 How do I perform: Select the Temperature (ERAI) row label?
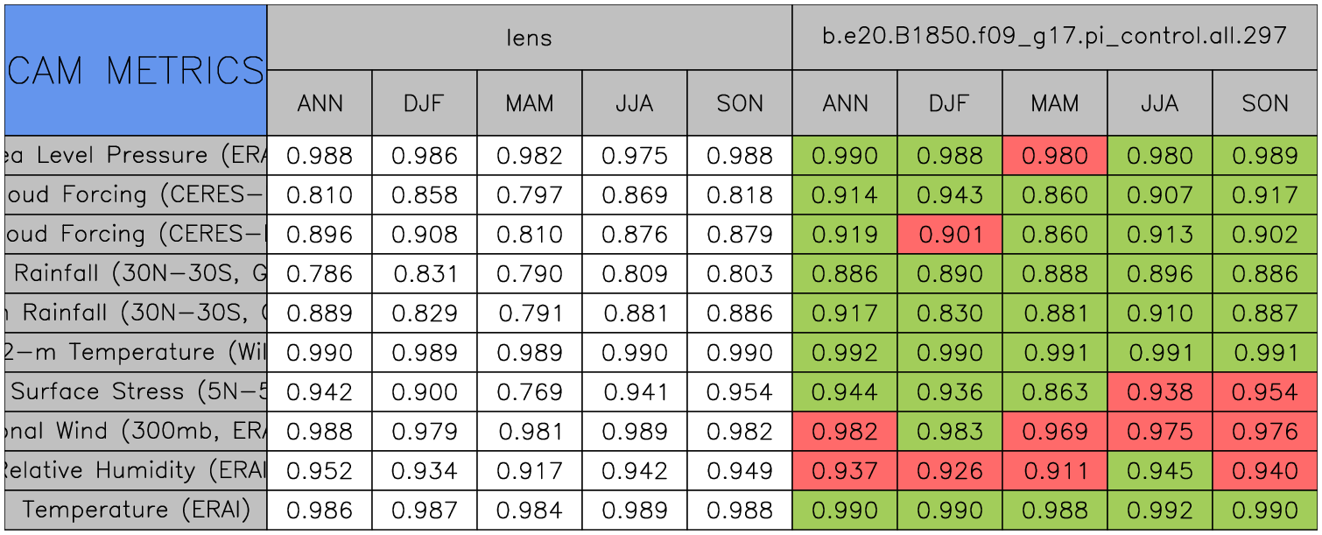click(136, 510)
